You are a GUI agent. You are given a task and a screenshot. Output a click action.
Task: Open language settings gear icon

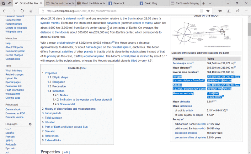[x=30, y=124]
